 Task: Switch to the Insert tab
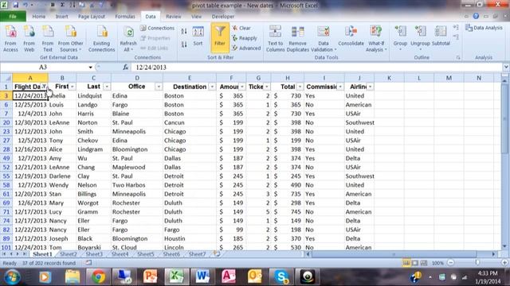coord(61,17)
